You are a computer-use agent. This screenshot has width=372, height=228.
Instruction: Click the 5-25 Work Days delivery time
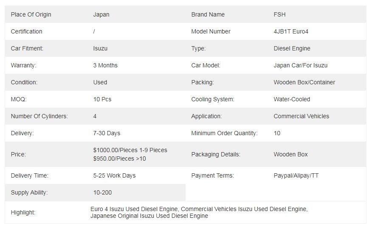point(114,176)
